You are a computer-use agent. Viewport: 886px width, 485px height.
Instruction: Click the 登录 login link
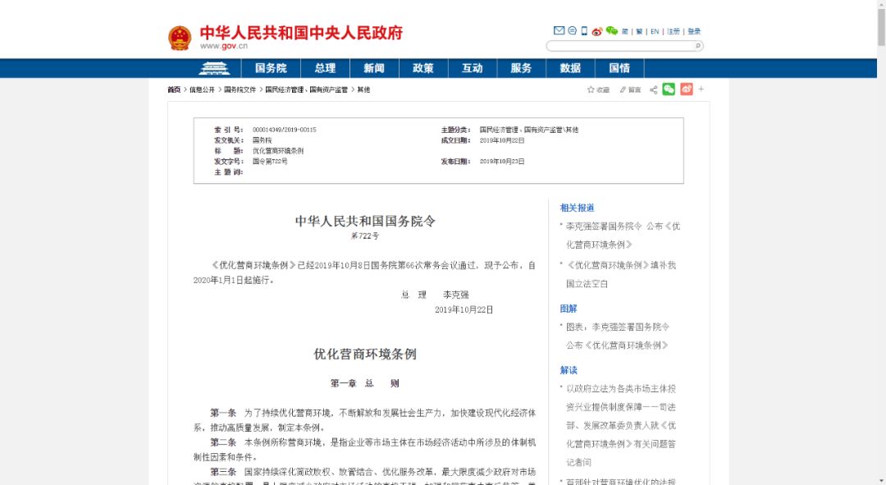[x=695, y=32]
